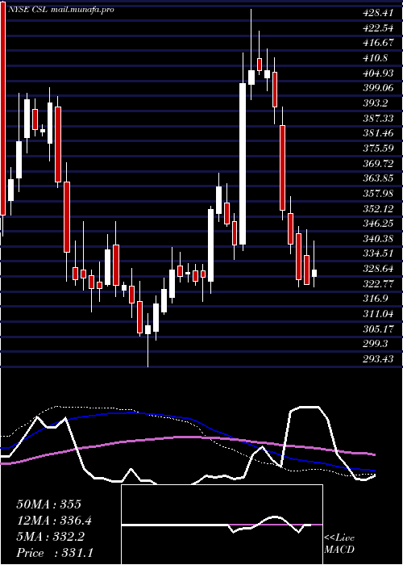
Task: Click the 299.3 price axis label
Action: click(x=376, y=344)
